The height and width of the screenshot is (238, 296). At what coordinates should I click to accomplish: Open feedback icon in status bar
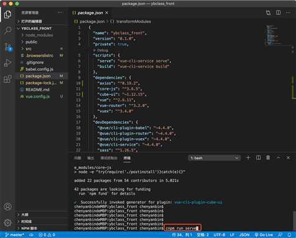[280, 235]
